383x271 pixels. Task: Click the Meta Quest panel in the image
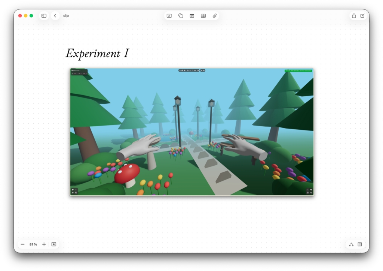tap(79, 72)
